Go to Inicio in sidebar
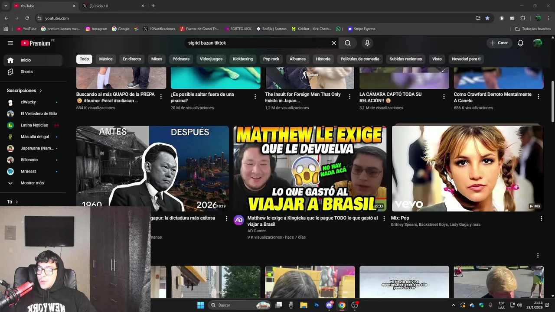The image size is (555, 312). point(33,60)
